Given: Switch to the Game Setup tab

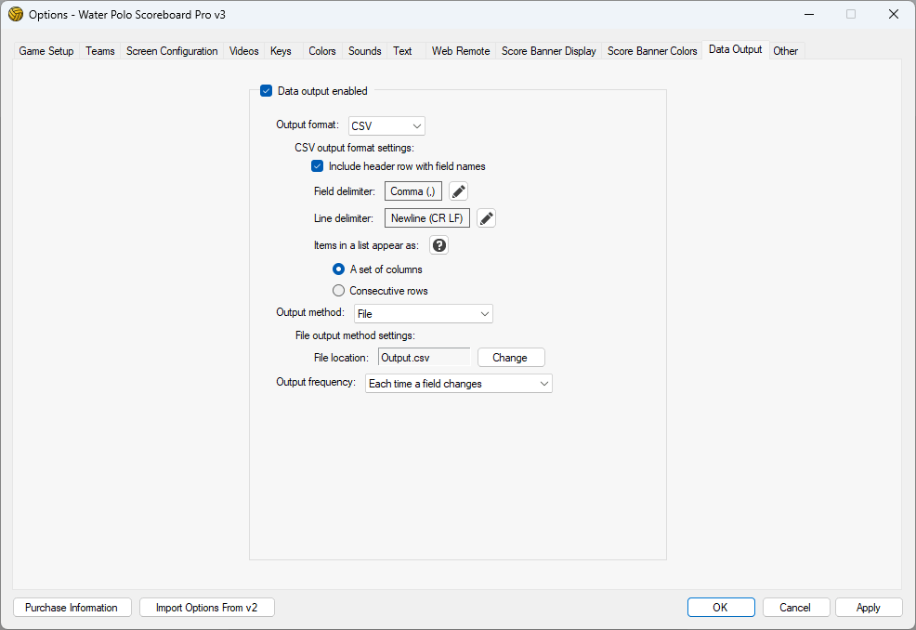Looking at the screenshot, I should pyautogui.click(x=46, y=51).
